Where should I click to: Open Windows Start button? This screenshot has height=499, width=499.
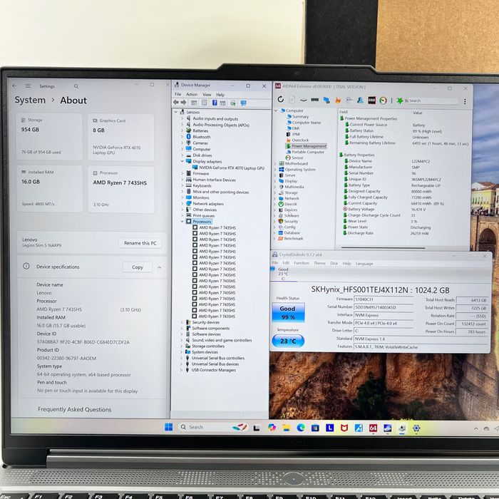pos(168,427)
